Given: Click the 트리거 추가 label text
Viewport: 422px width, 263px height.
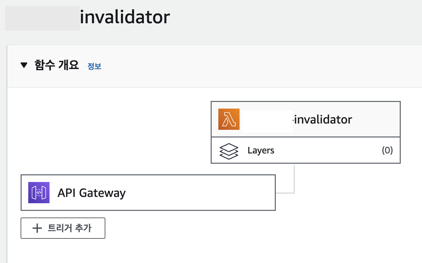Looking at the screenshot, I should (69, 228).
